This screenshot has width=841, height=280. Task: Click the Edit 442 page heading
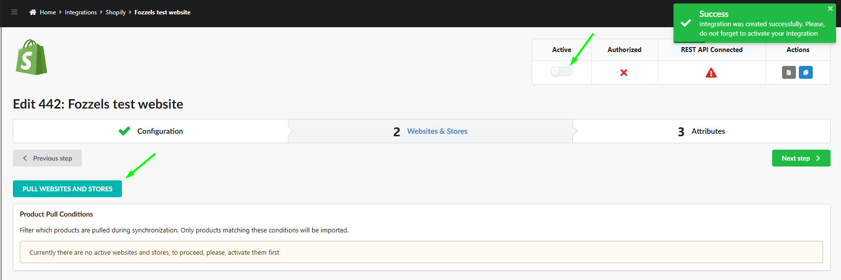coord(98,104)
